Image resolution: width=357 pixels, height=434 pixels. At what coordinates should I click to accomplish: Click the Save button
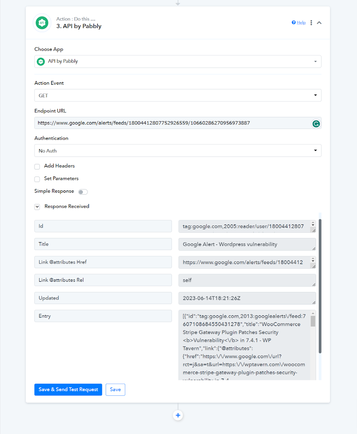click(x=115, y=390)
